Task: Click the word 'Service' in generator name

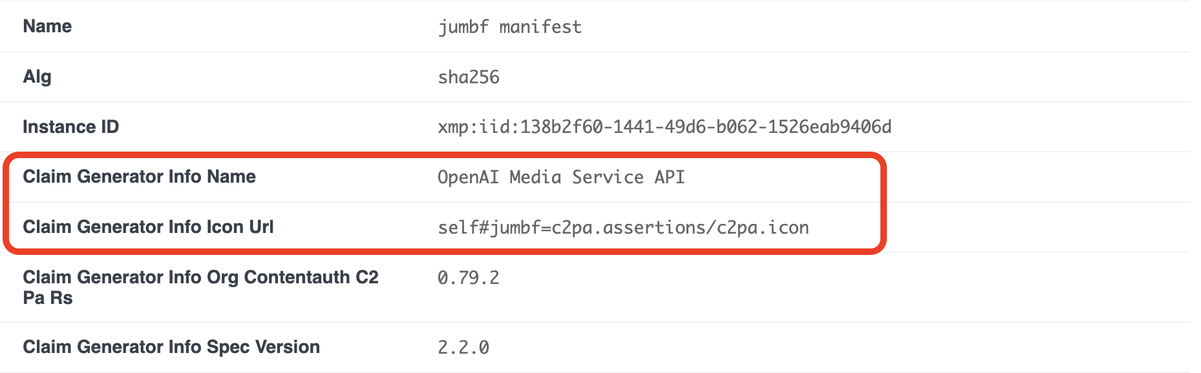Action: pyautogui.click(x=608, y=177)
